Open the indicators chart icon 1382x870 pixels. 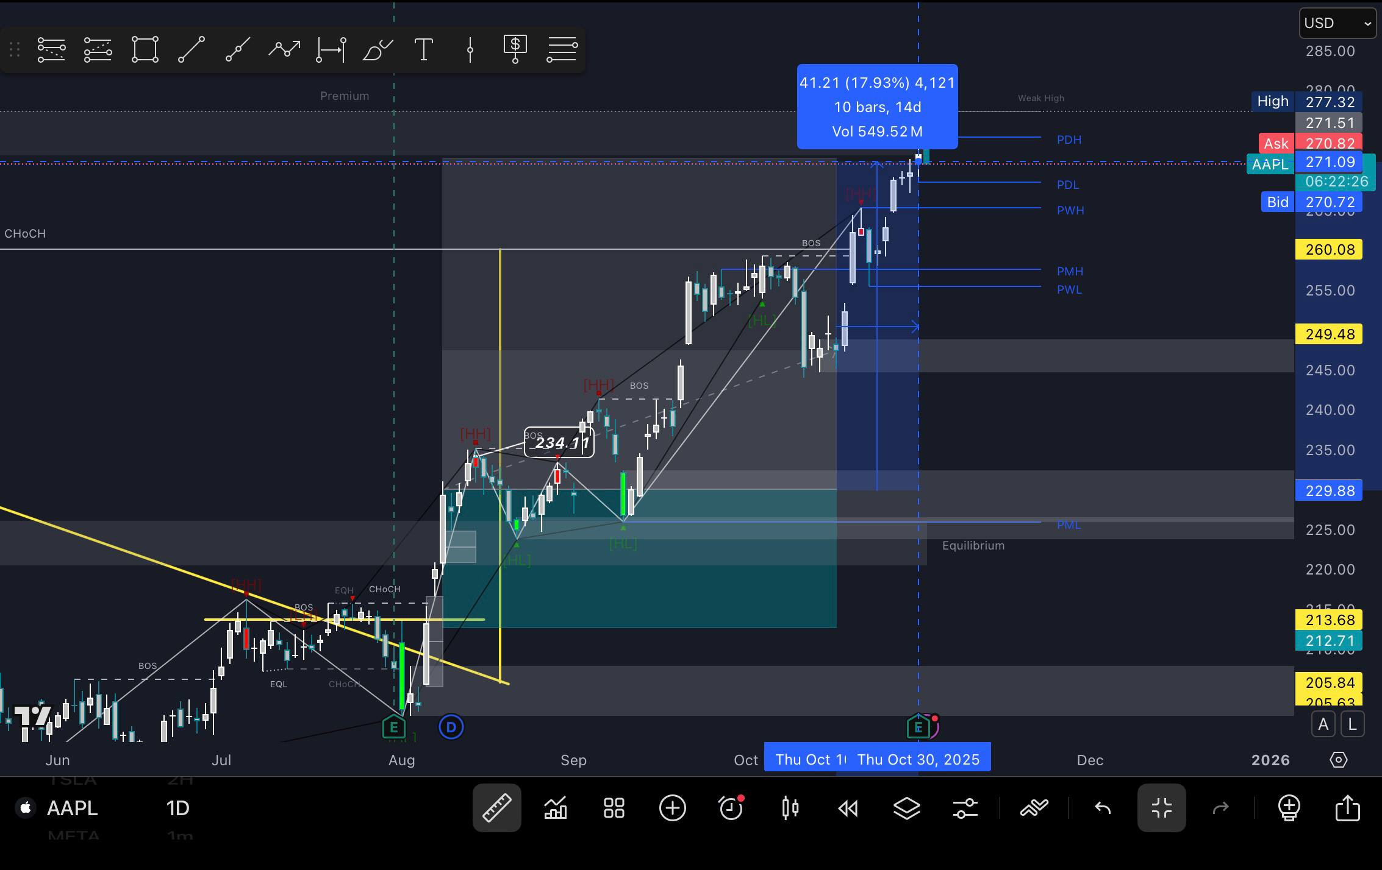555,808
